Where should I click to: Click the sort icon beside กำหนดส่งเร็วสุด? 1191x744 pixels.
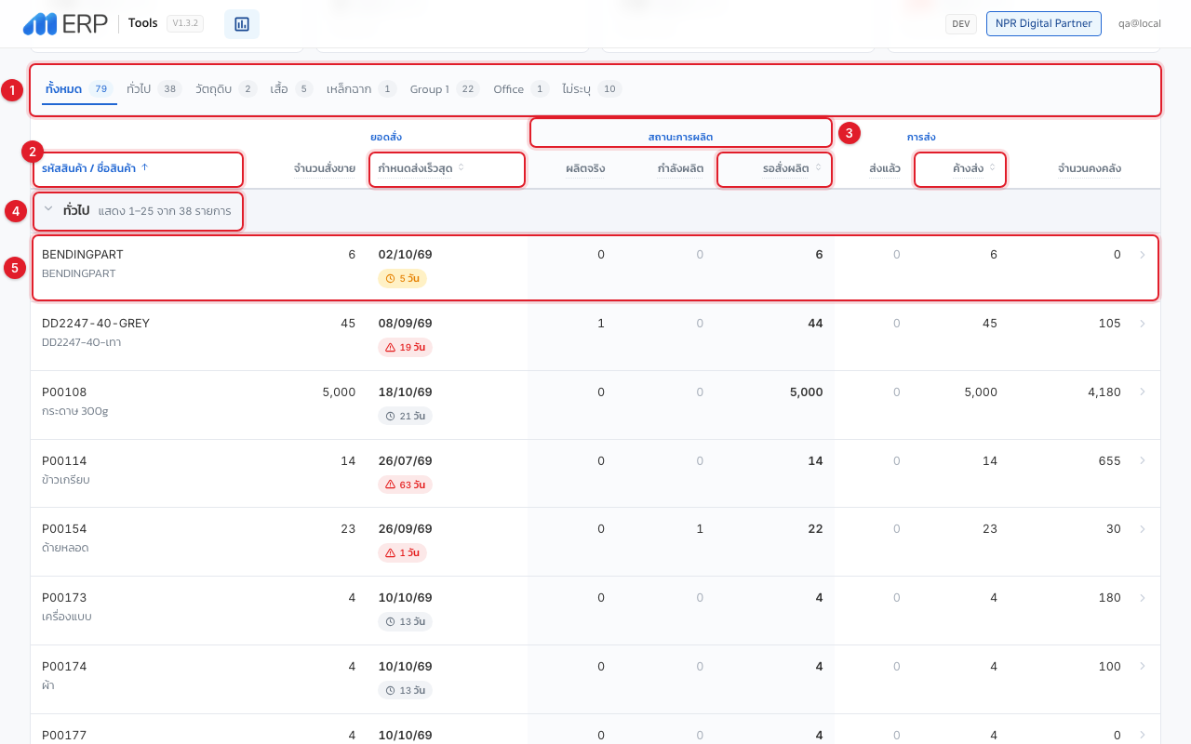pyautogui.click(x=461, y=168)
